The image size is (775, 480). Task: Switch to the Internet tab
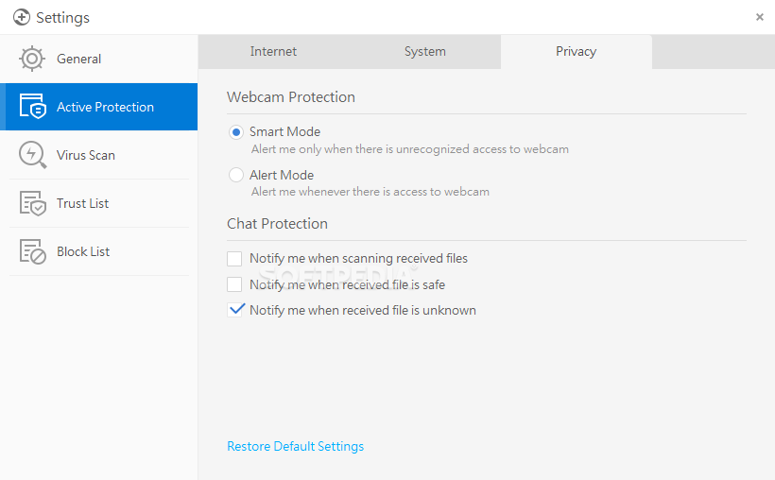point(273,51)
